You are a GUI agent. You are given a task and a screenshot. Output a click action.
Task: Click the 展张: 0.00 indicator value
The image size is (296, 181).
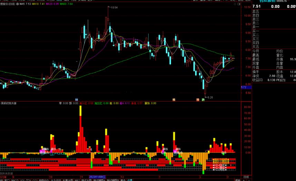pyautogui.click(x=150, y=103)
